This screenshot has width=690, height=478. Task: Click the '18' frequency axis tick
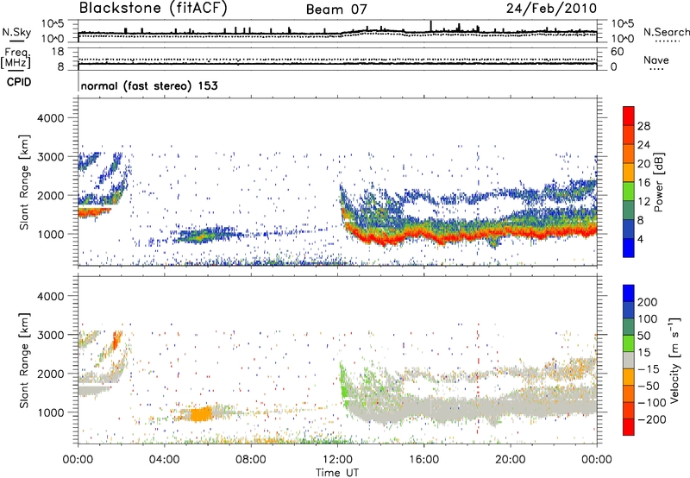click(x=58, y=52)
